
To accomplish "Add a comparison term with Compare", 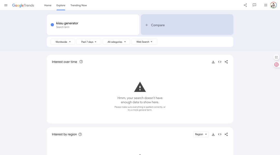I will (187, 25).
